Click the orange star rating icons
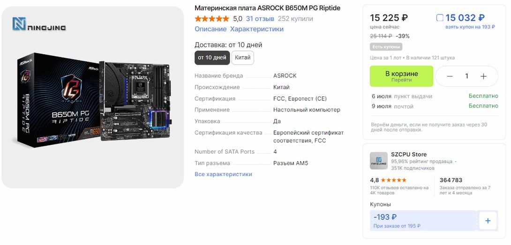511x245 pixels. 212,19
